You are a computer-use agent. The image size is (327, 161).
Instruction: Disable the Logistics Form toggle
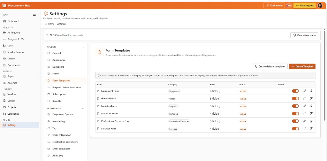295,106
